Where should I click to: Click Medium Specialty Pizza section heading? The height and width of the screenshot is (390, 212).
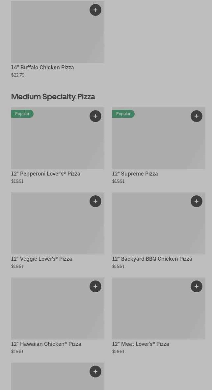pyautogui.click(x=53, y=97)
